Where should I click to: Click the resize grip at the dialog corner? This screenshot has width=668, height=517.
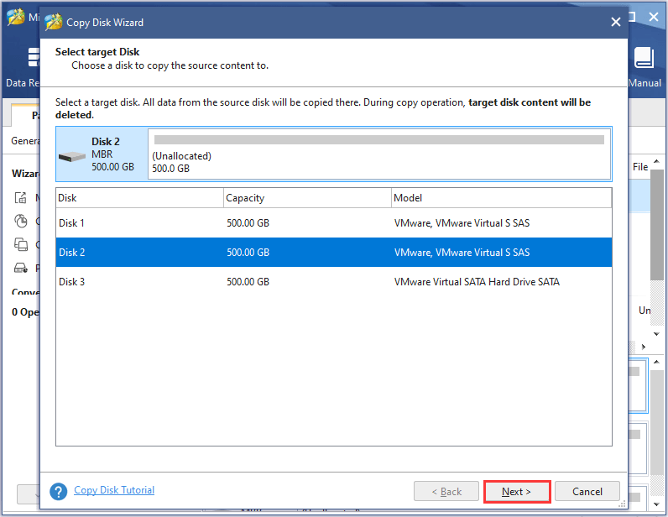(623, 504)
